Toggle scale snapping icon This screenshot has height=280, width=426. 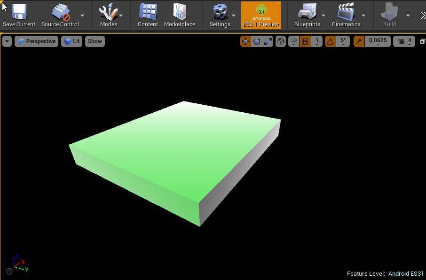point(359,41)
